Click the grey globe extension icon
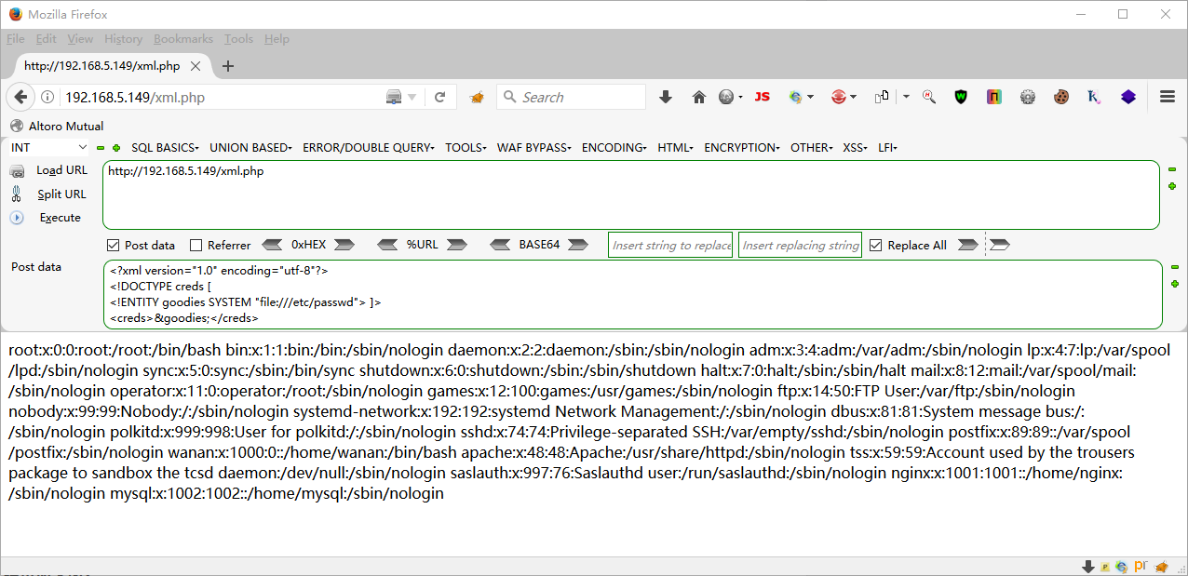Screen dimensions: 1188x576 point(726,97)
